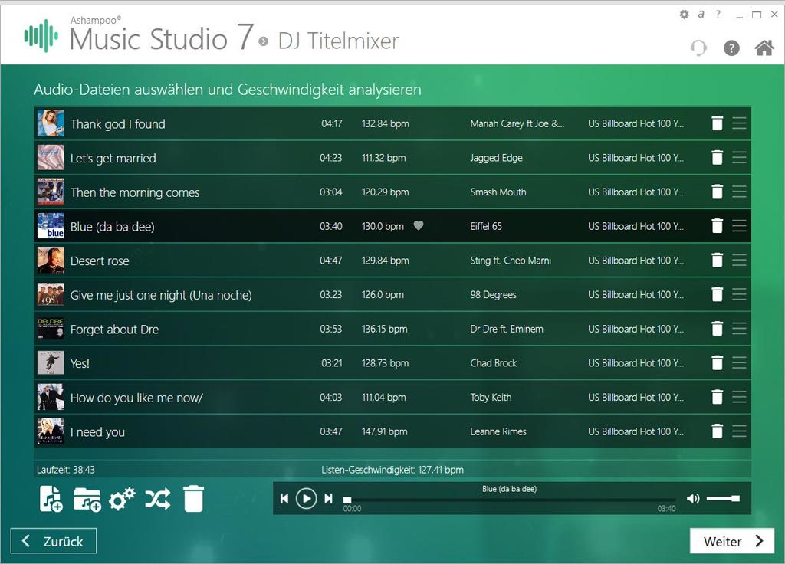
Task: Select the track title 'Let's get married'
Action: tap(113, 158)
